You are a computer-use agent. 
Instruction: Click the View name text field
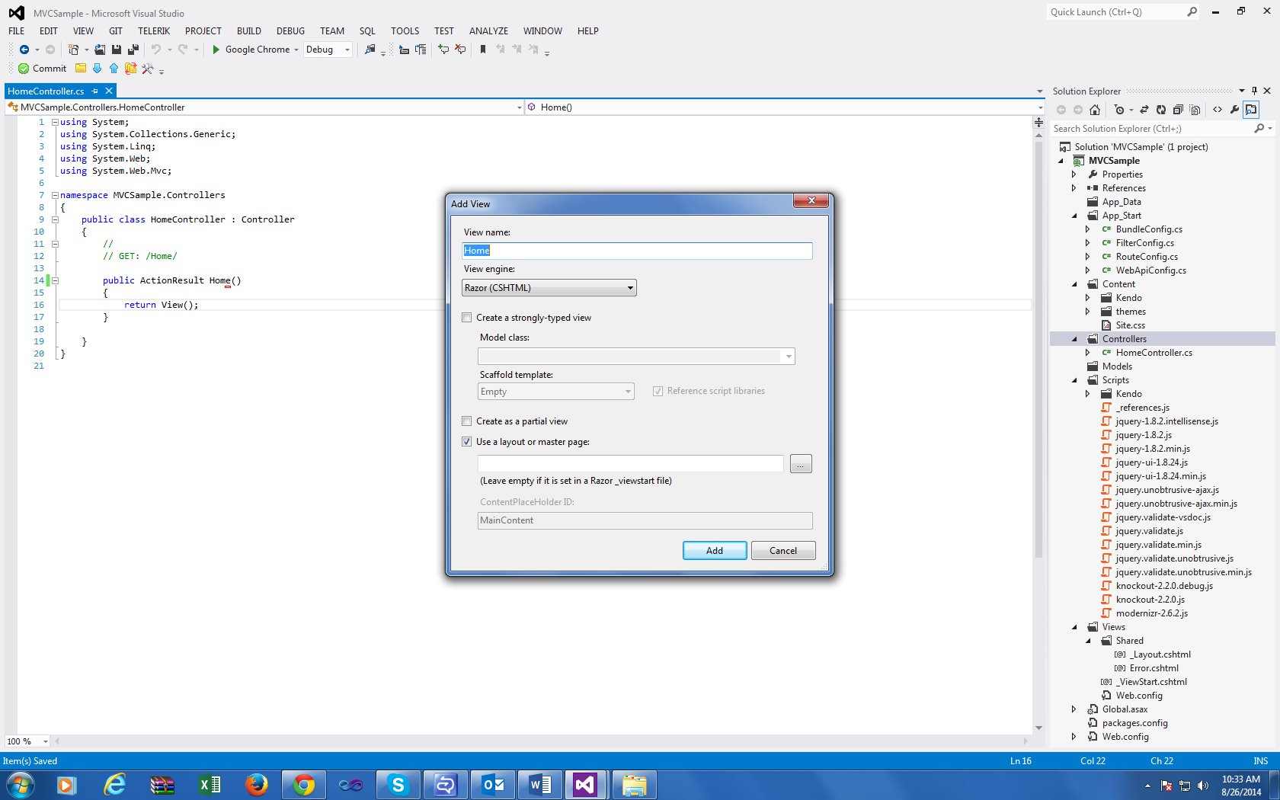(637, 251)
